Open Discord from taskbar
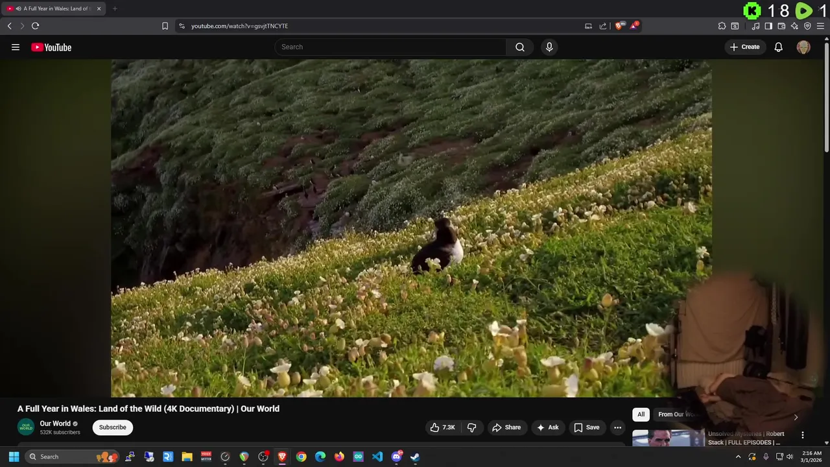This screenshot has height=467, width=830. pos(396,457)
